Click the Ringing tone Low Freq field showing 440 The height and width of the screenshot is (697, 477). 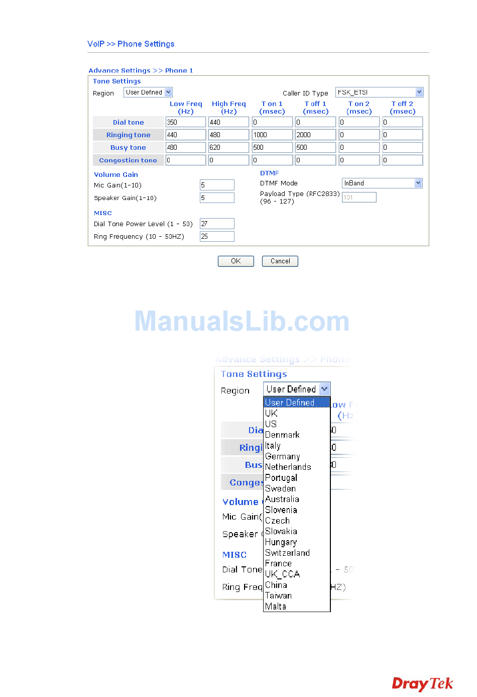(186, 135)
